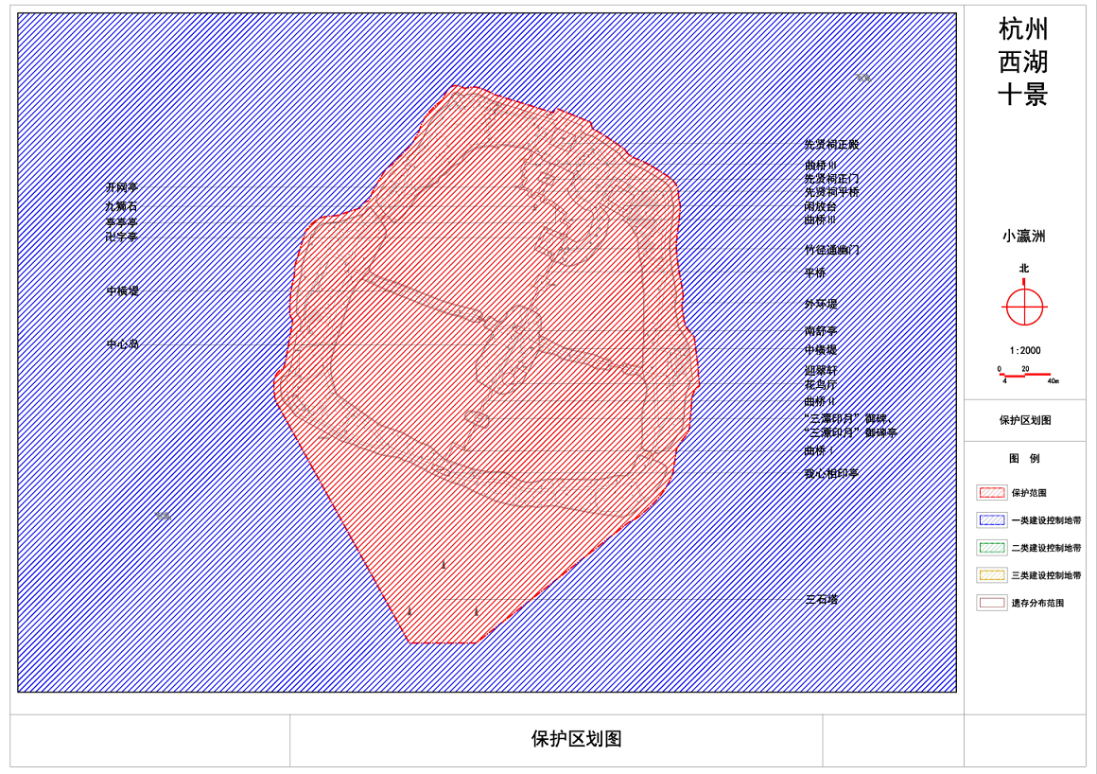Select the 三类建设控制地带 legend text
Screen dimensions: 1097x774
pos(1046,575)
